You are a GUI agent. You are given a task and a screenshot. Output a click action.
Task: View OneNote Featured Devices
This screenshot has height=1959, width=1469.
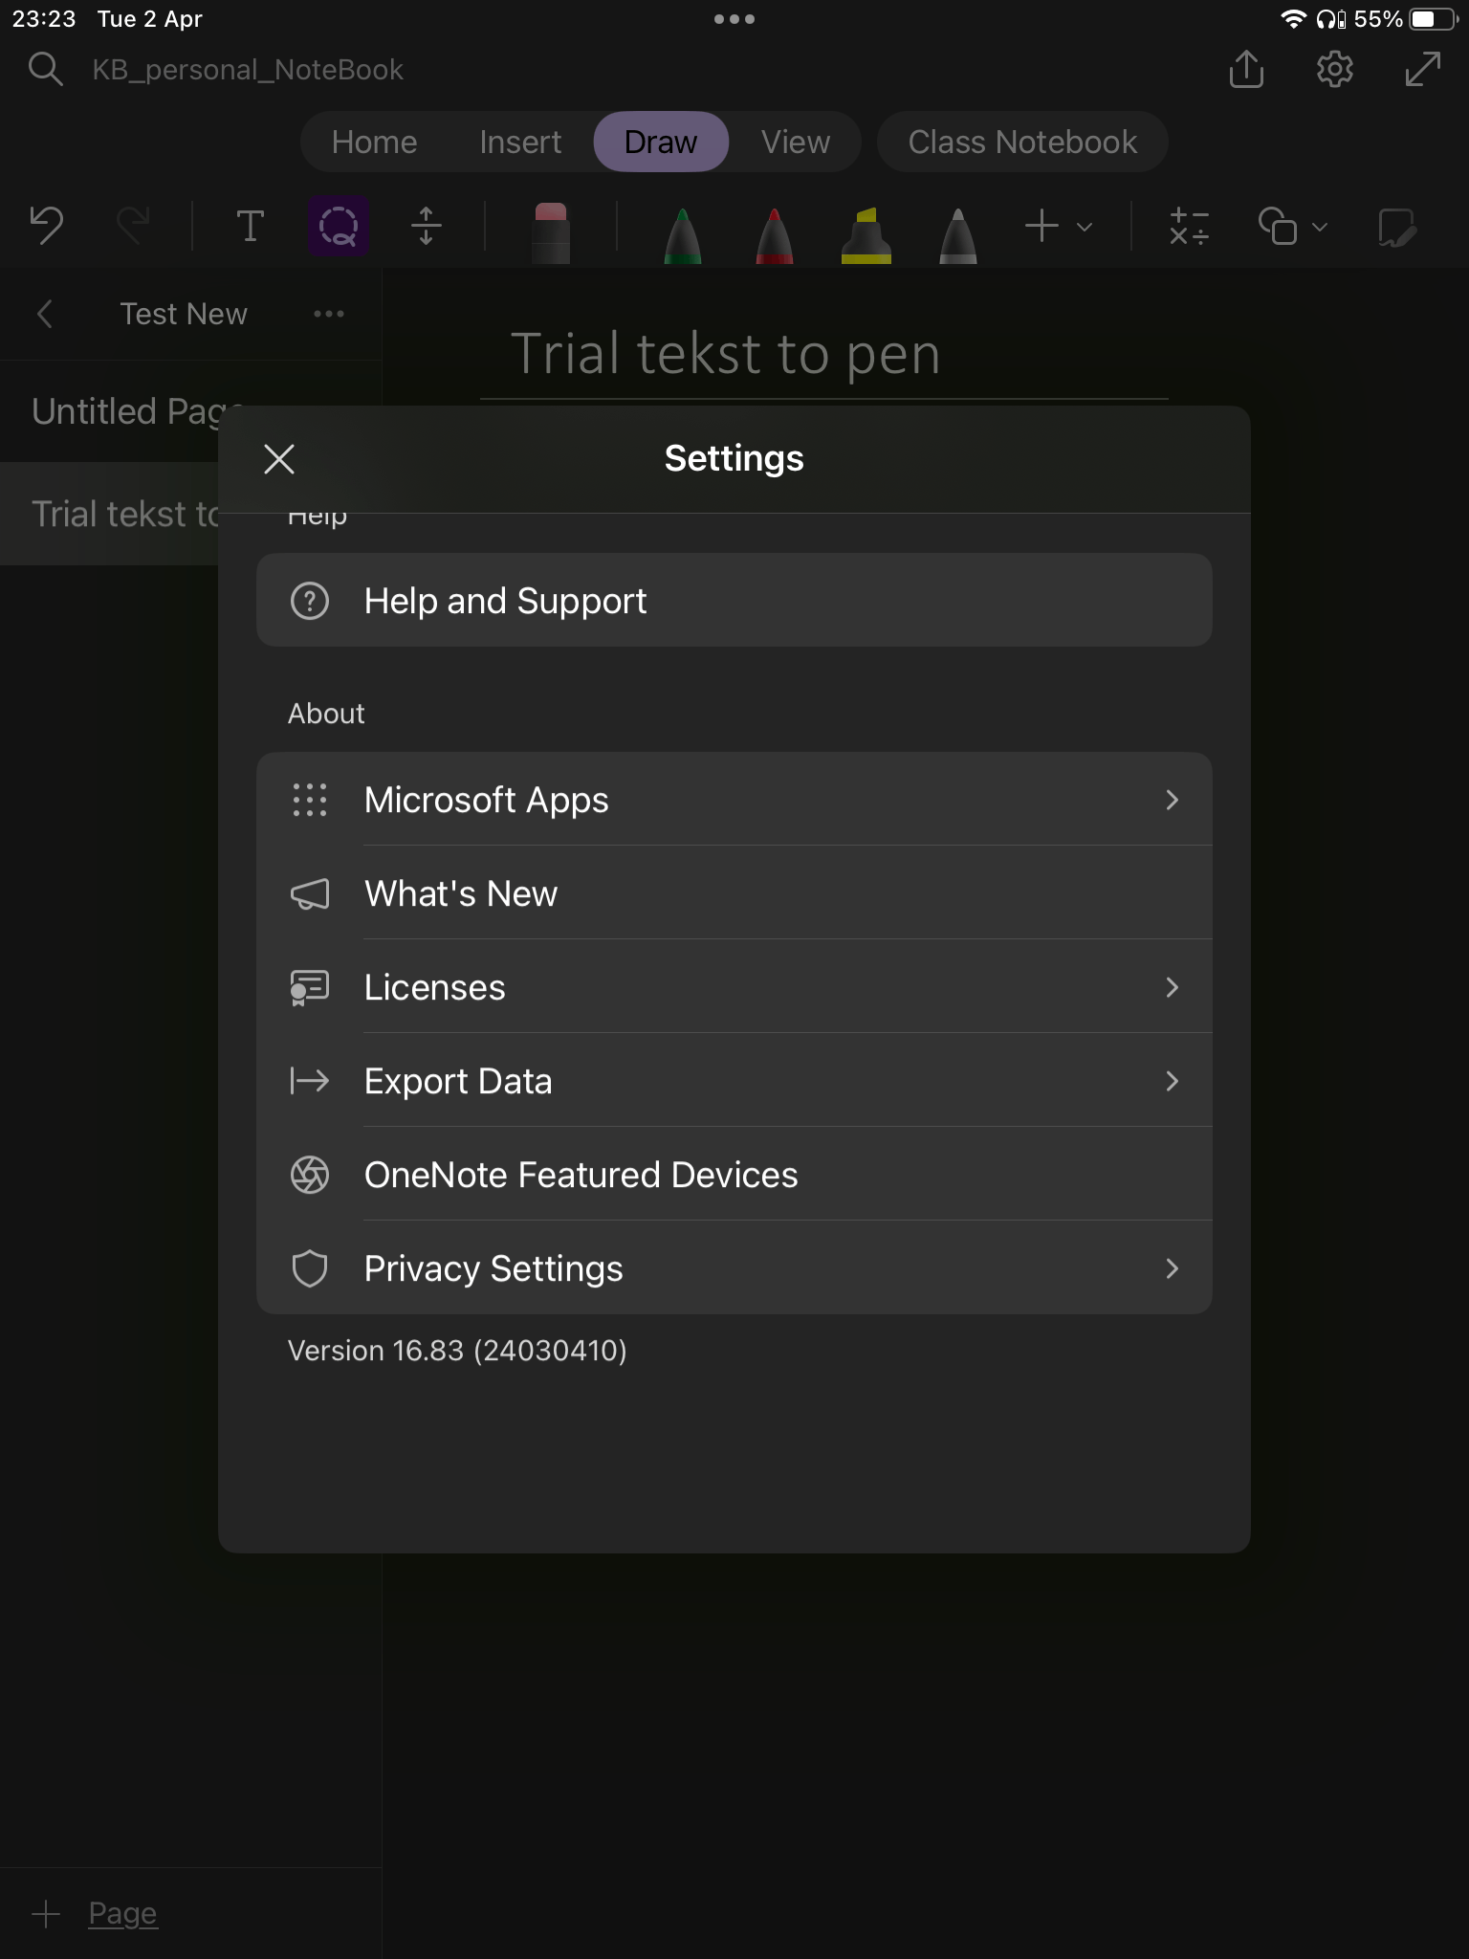click(734, 1175)
